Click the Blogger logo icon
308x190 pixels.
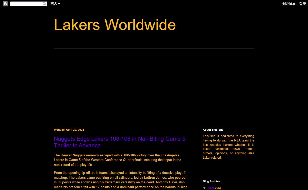[x=5, y=4]
